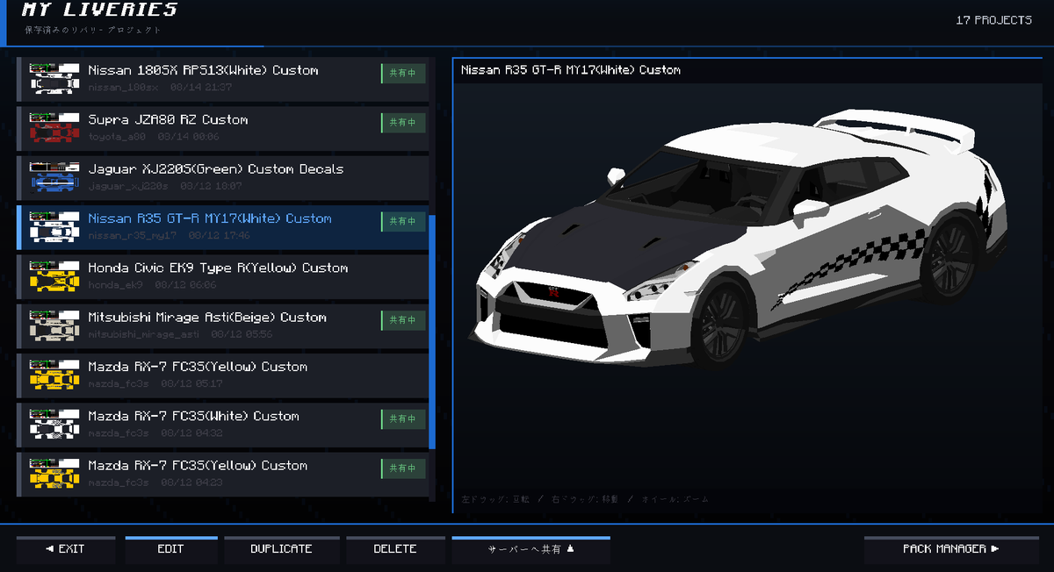Click the Nissan R35 GT-R MY17 livery thumbnail
The image size is (1054, 572).
[55, 227]
